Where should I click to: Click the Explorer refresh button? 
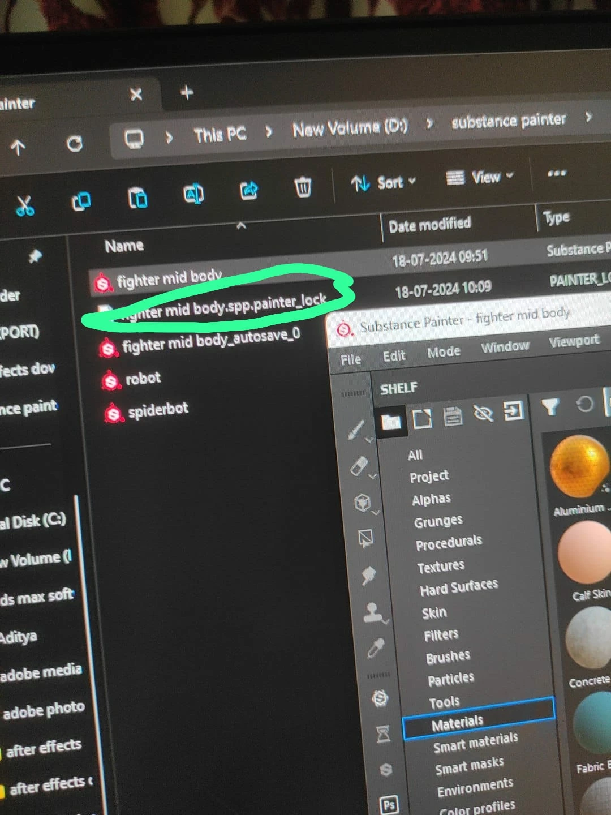pos(75,144)
